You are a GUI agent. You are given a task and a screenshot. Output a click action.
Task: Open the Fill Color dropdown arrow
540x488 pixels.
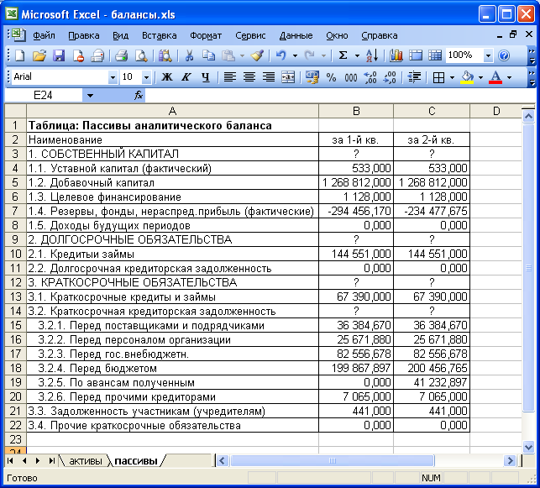pos(480,77)
